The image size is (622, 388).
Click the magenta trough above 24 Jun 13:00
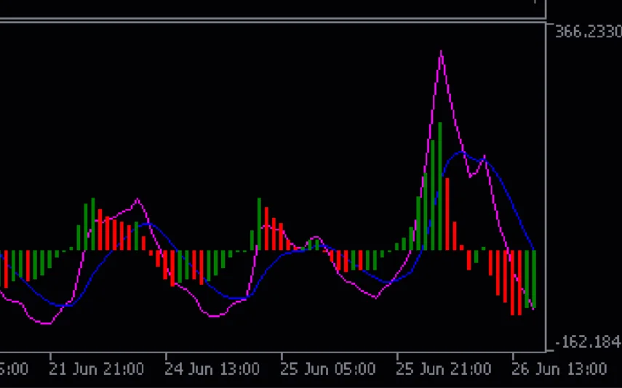[215, 316]
